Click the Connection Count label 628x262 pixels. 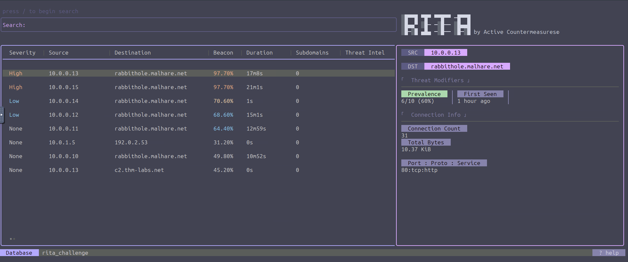pyautogui.click(x=434, y=129)
